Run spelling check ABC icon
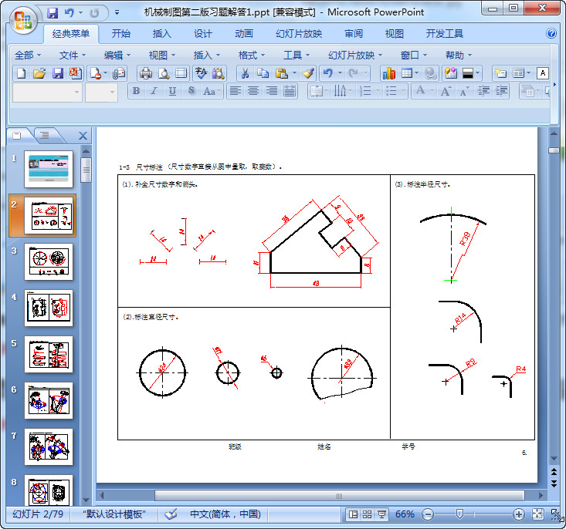 click(201, 73)
